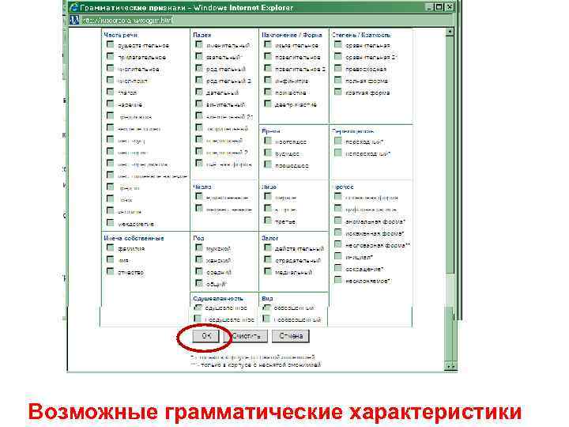569x427 pixels.
Task: Enable the сравнительная 2 checkbox
Action: click(x=338, y=56)
